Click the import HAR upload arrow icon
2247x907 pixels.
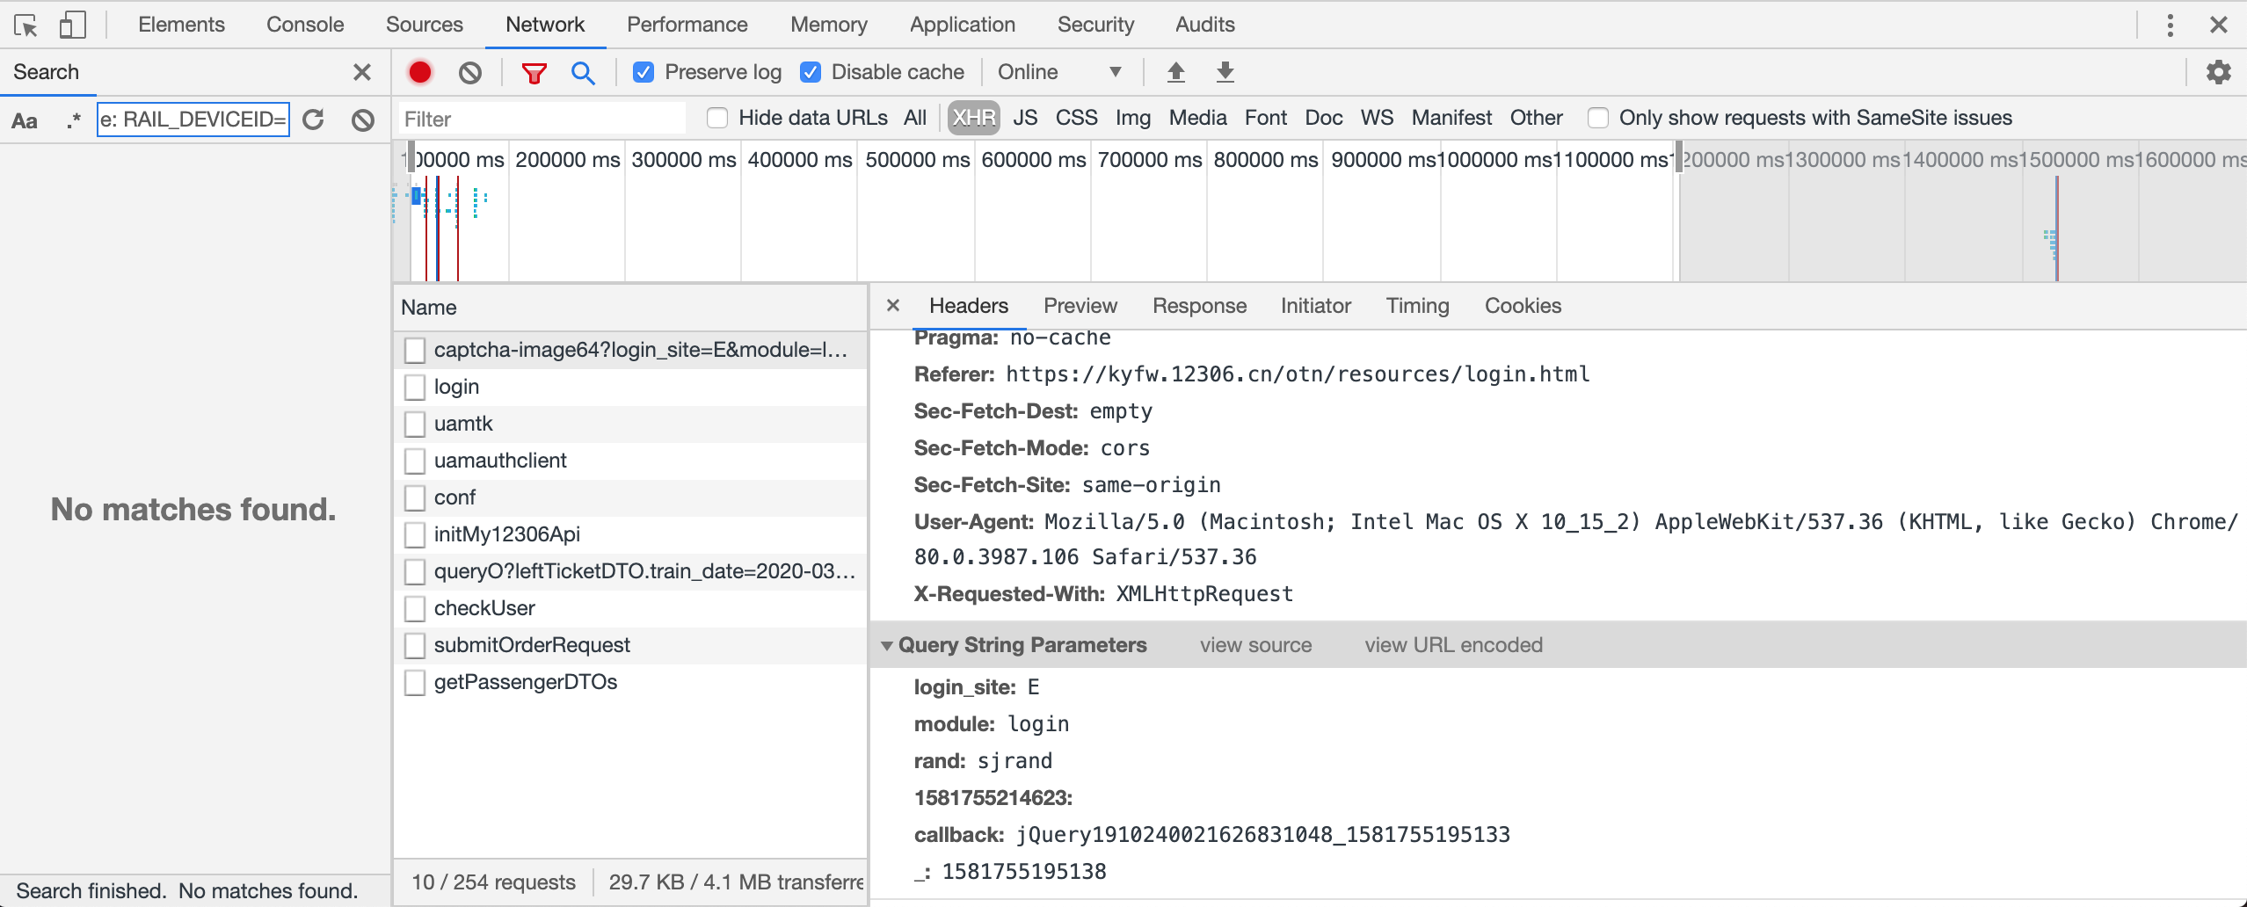(1175, 72)
